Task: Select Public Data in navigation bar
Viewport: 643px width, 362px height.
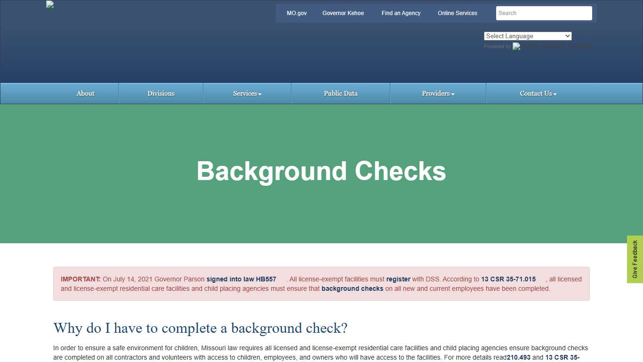Action: tap(340, 94)
